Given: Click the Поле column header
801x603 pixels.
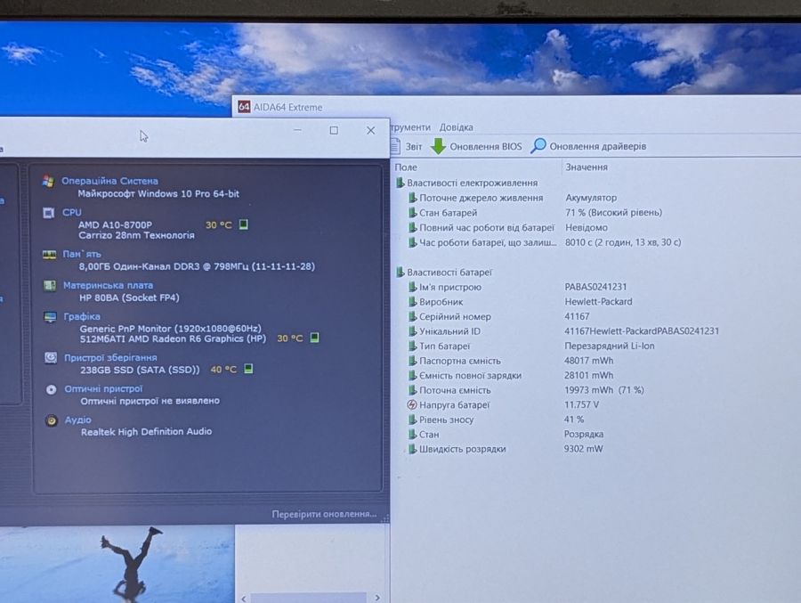Looking at the screenshot, I should [x=406, y=167].
